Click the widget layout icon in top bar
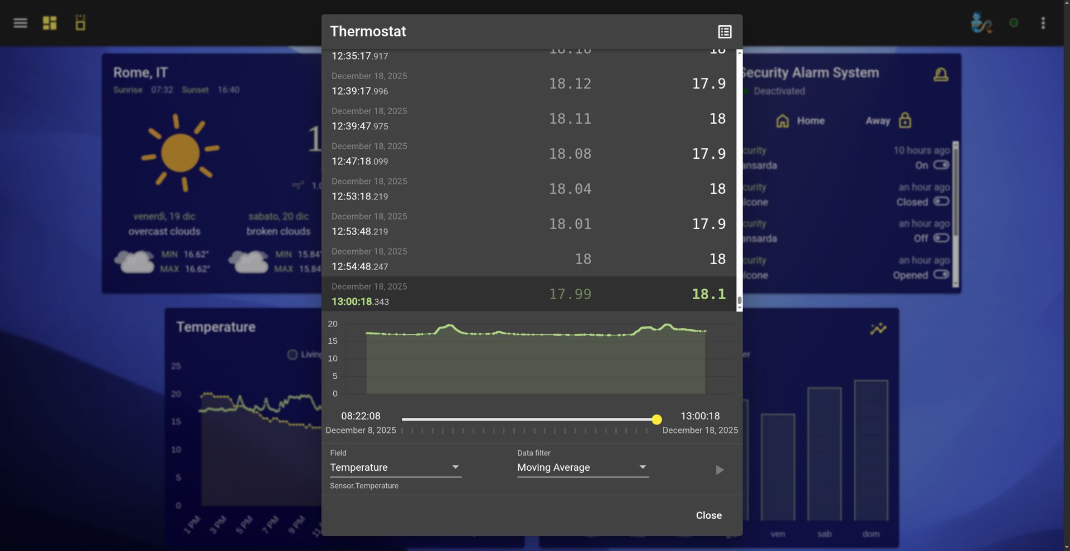Image resolution: width=1070 pixels, height=551 pixels. 80,23
